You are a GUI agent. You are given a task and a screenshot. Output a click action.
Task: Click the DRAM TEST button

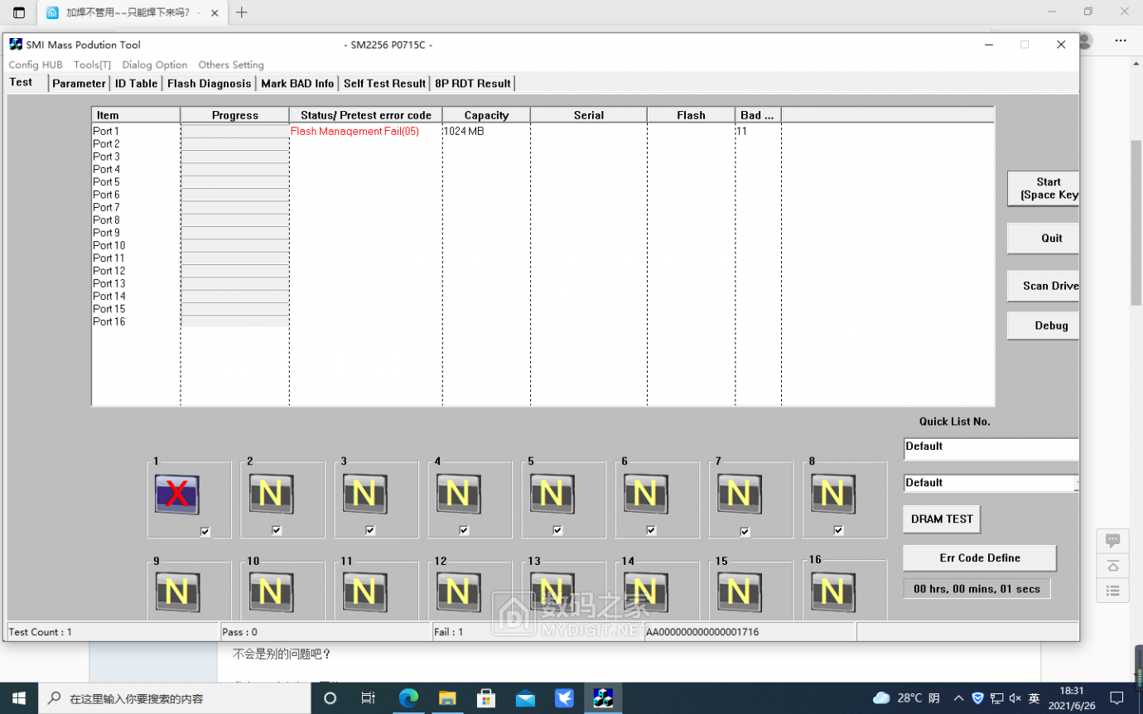(x=942, y=519)
